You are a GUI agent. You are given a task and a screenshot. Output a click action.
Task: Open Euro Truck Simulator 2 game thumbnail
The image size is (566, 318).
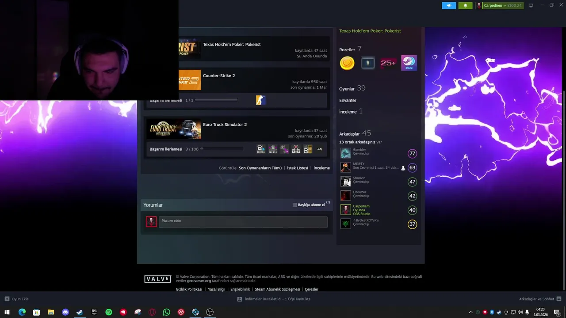coord(174,129)
